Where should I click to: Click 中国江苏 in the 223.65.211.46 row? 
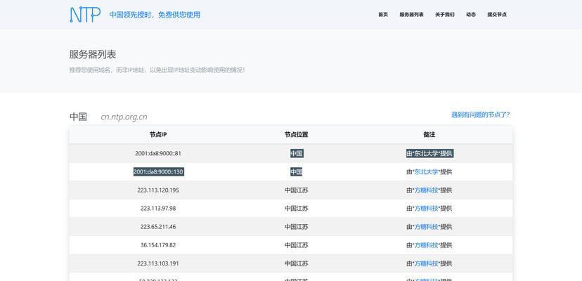(x=296, y=227)
